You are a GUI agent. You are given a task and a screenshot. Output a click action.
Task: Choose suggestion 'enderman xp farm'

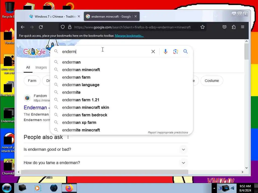(x=121, y=123)
